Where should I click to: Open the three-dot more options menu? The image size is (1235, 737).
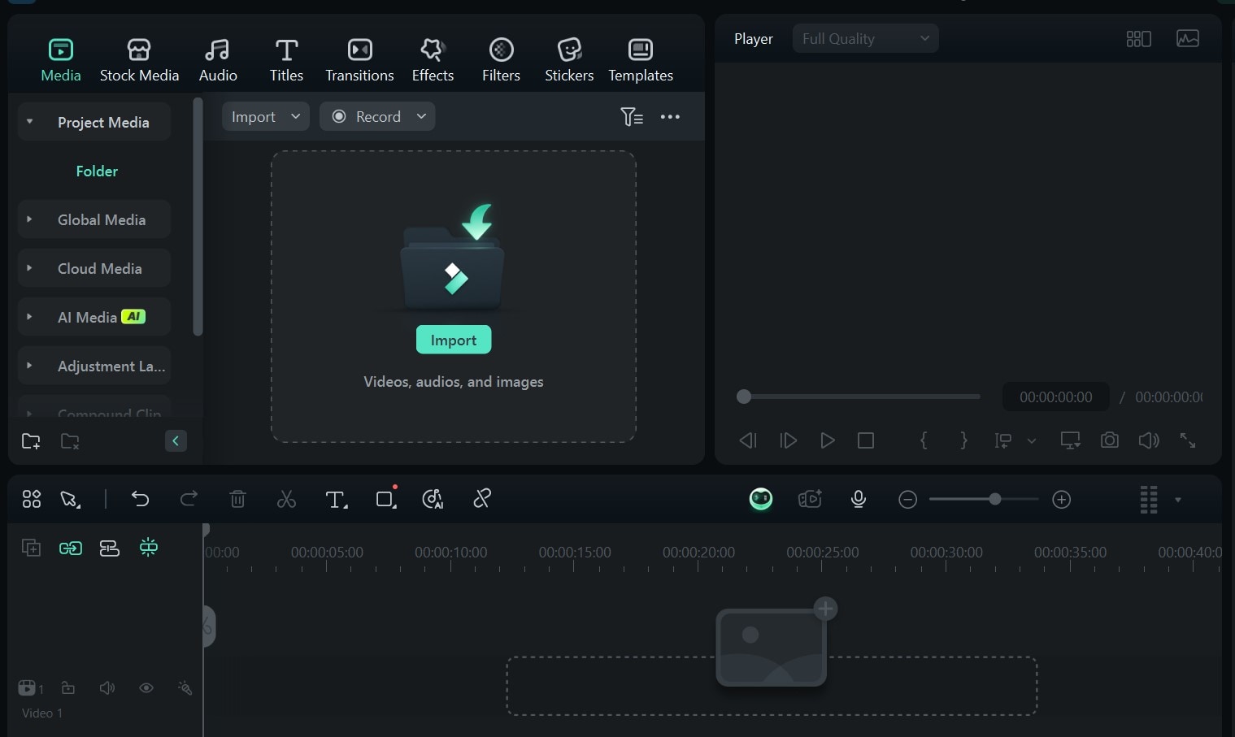[670, 117]
